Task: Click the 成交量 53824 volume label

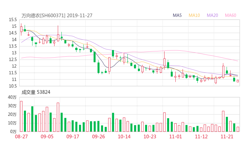Action: (36, 92)
